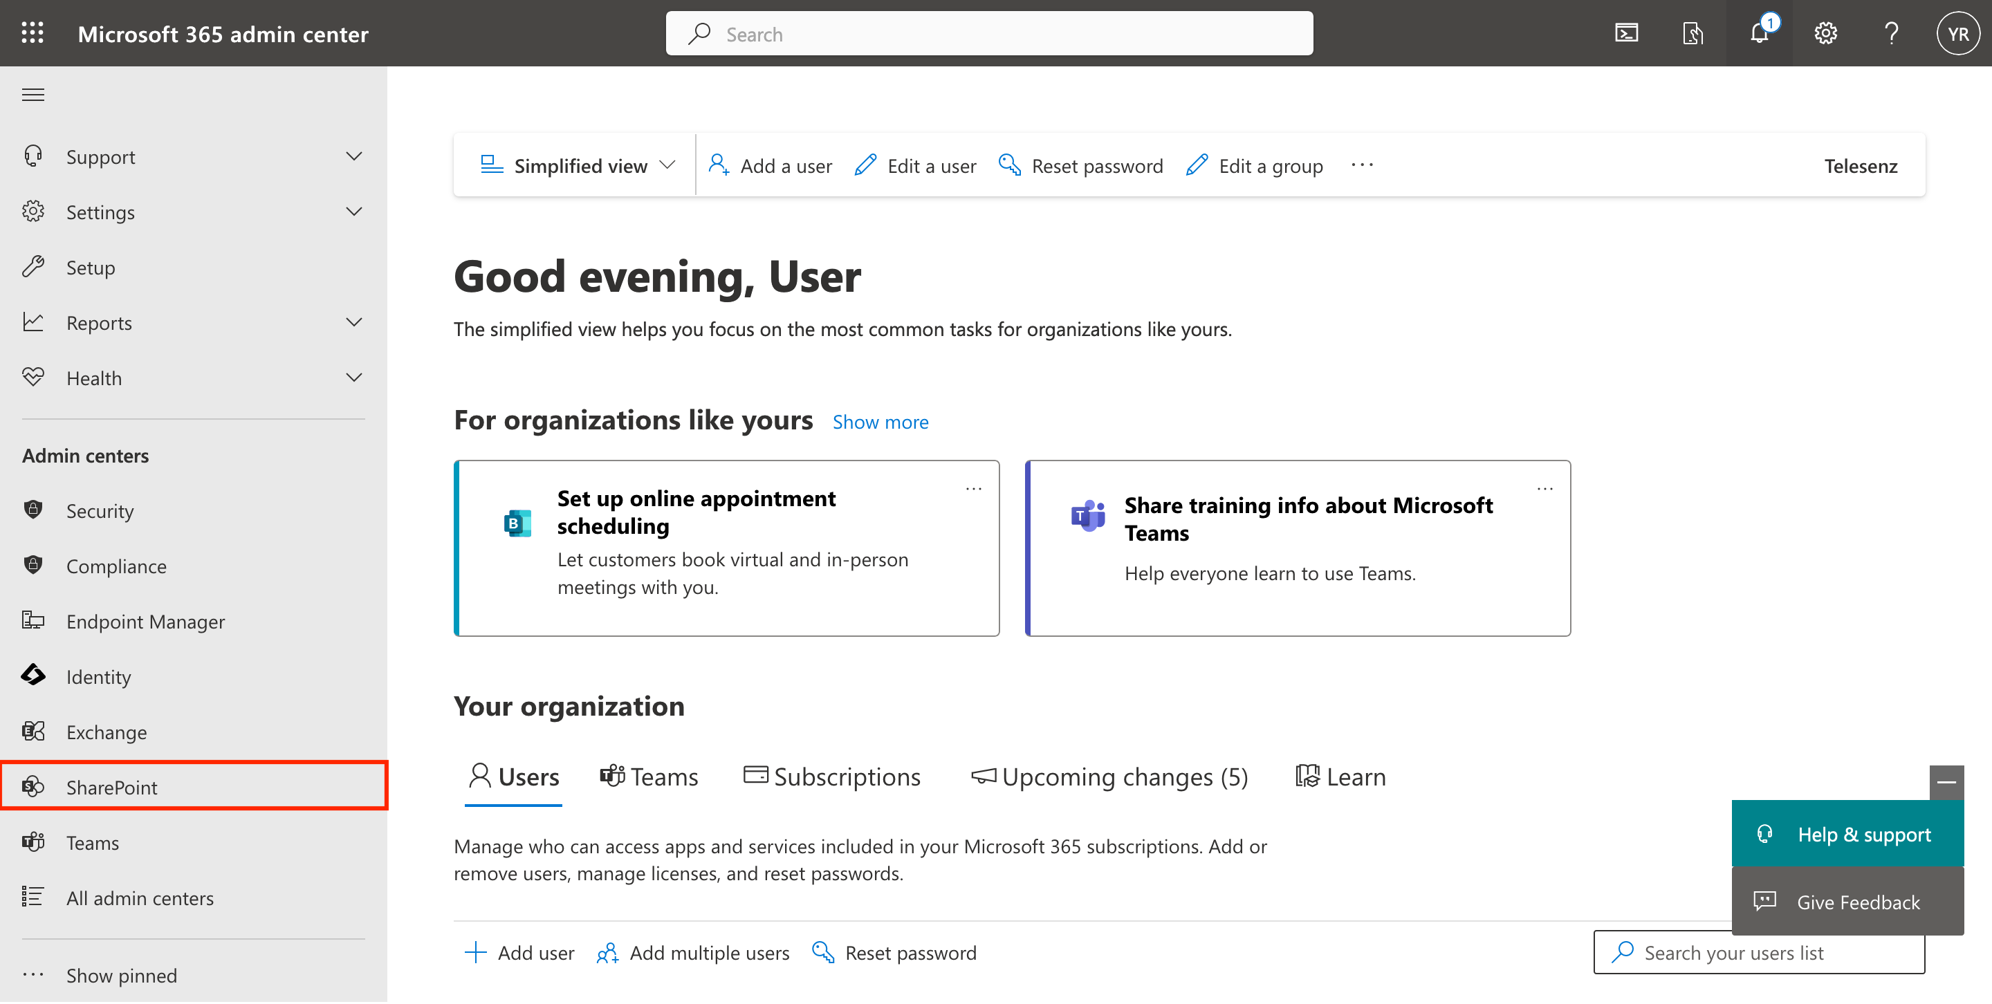Image resolution: width=1992 pixels, height=1004 pixels.
Task: Click the Reset password key icon in toolbar
Action: tap(1009, 165)
